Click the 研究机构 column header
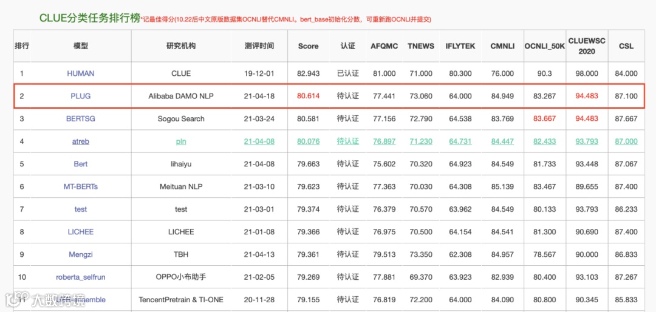Screen dimensions: 656x312 [x=181, y=46]
